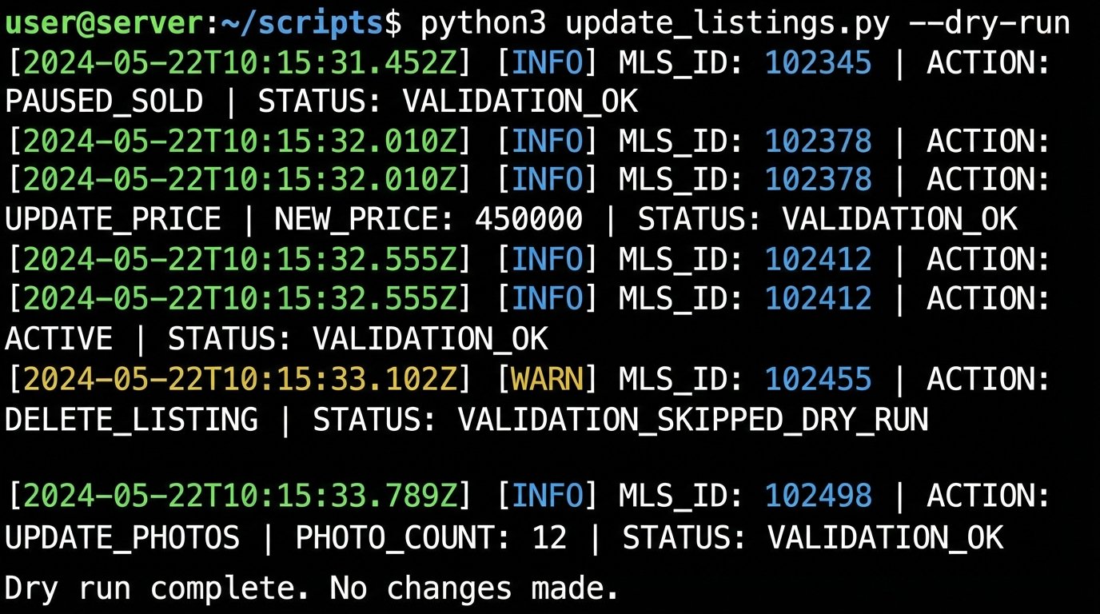Click MLS ID number 102498
Image resolution: width=1100 pixels, height=614 pixels.
(x=818, y=496)
